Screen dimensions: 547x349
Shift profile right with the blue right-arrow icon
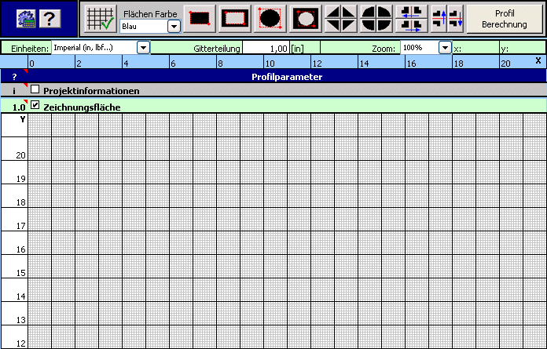tap(412, 26)
